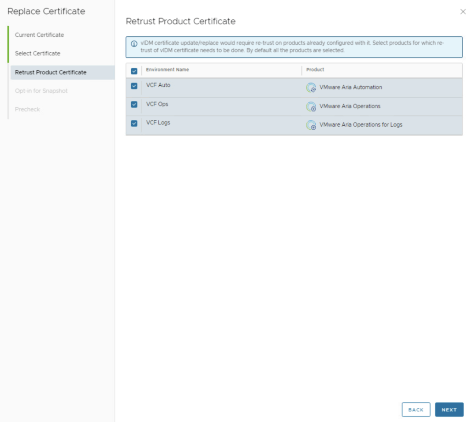The height and width of the screenshot is (422, 470).
Task: Uncheck the VCF Logs environment checkbox
Action: pos(134,123)
